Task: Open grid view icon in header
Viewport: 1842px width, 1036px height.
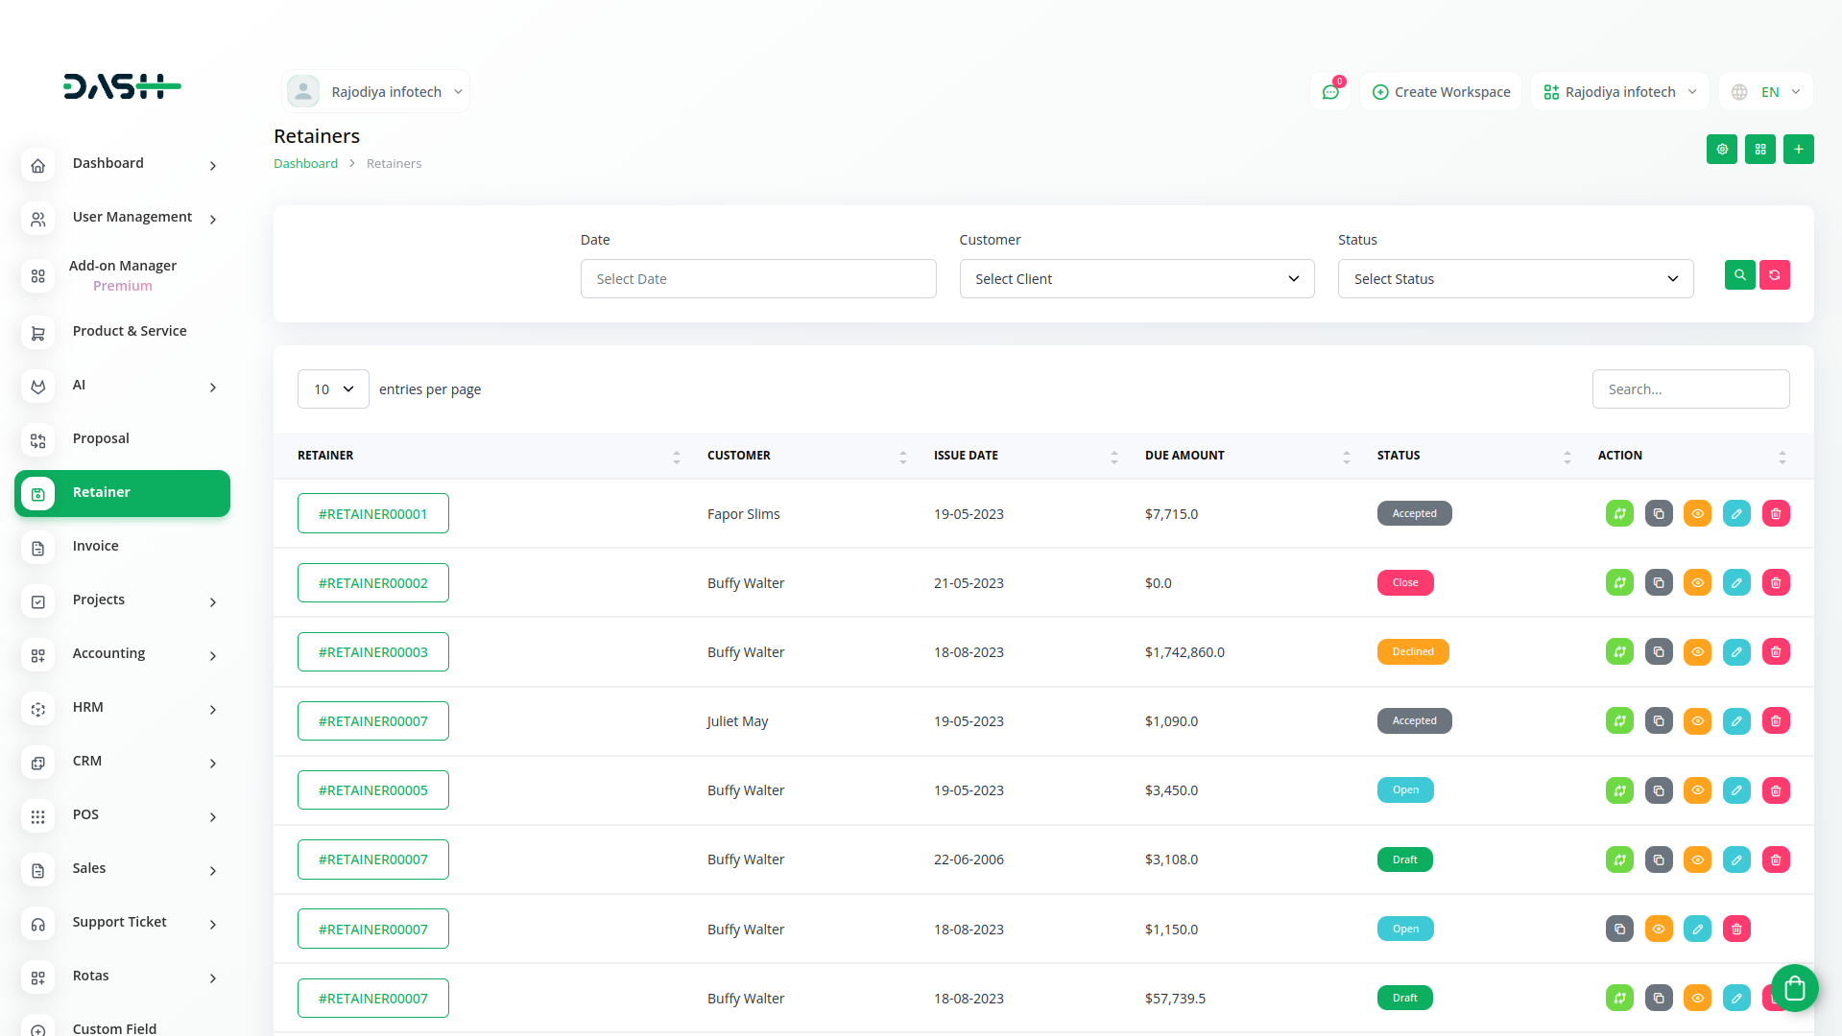Action: (1759, 150)
